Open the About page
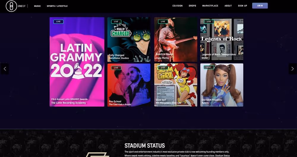Screen dimensions: 297x157 (x=228, y=6)
